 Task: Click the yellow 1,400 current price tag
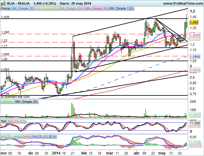(194, 22)
